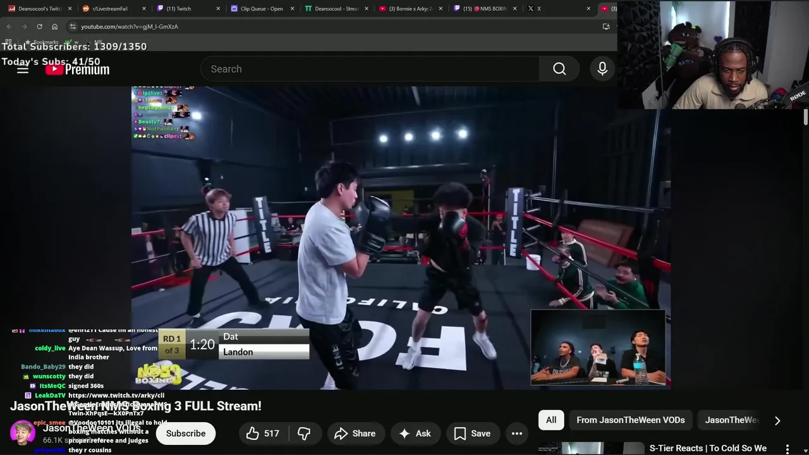Select From JasonTheWeen VODs chip

pyautogui.click(x=631, y=420)
